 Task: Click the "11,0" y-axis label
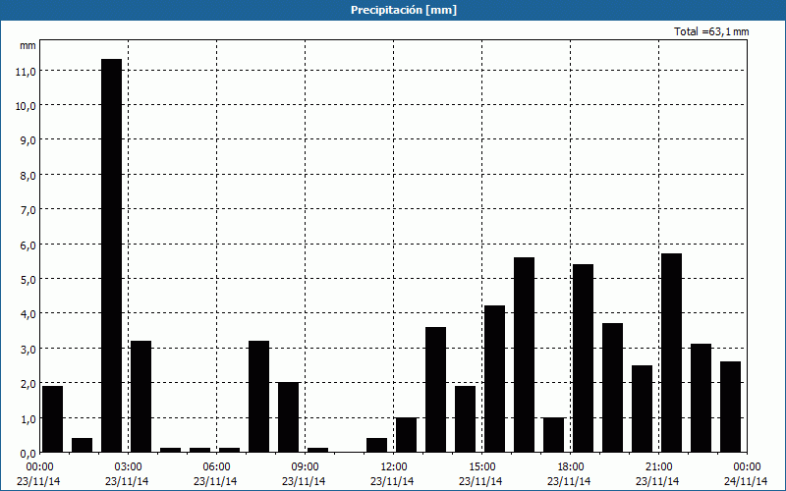[26, 71]
